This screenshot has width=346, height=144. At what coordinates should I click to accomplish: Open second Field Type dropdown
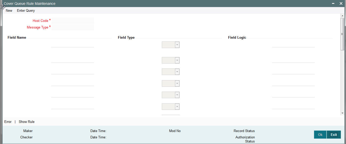tap(170, 60)
